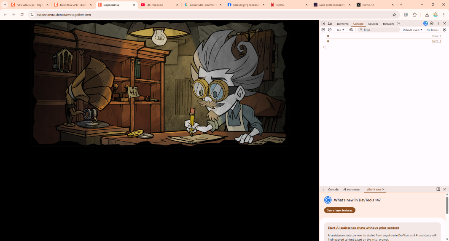Close the YouTube tab

[x=177, y=5]
